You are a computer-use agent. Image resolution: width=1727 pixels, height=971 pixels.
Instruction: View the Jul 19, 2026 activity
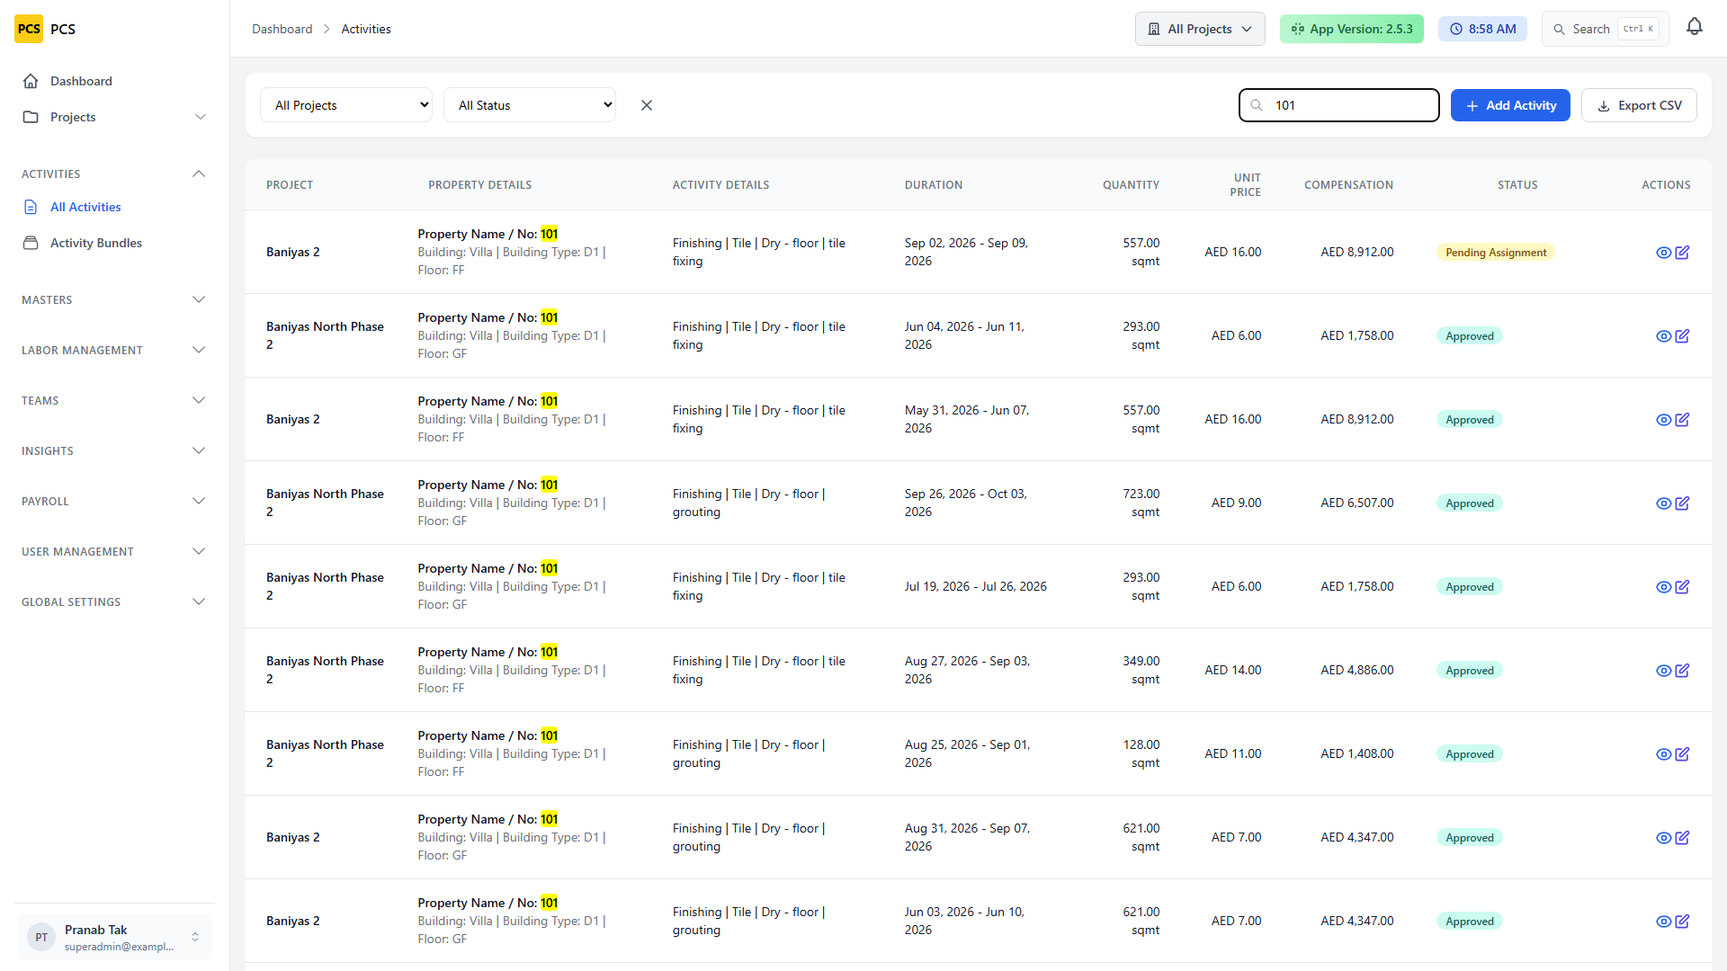[1664, 587]
